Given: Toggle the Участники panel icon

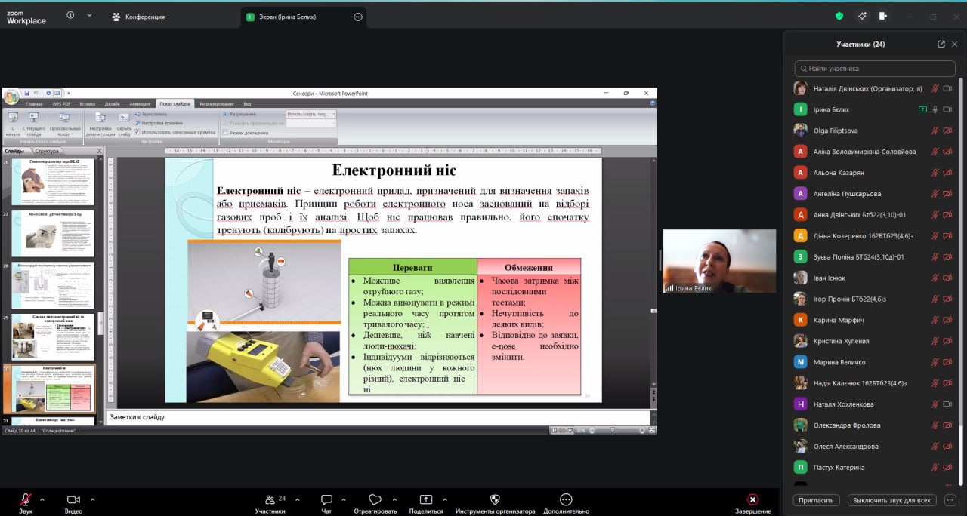Looking at the screenshot, I should [270, 499].
